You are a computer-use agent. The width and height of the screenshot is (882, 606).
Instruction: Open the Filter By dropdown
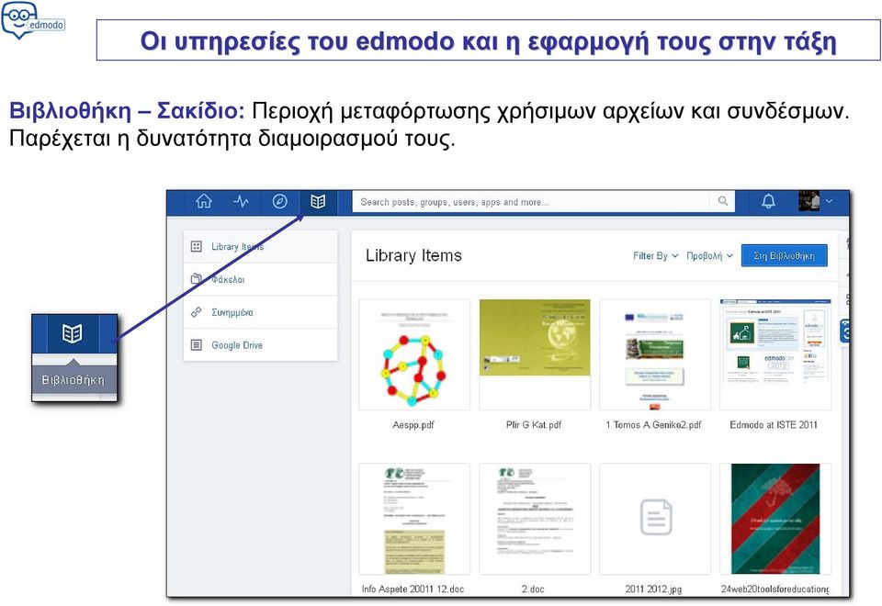[655, 256]
